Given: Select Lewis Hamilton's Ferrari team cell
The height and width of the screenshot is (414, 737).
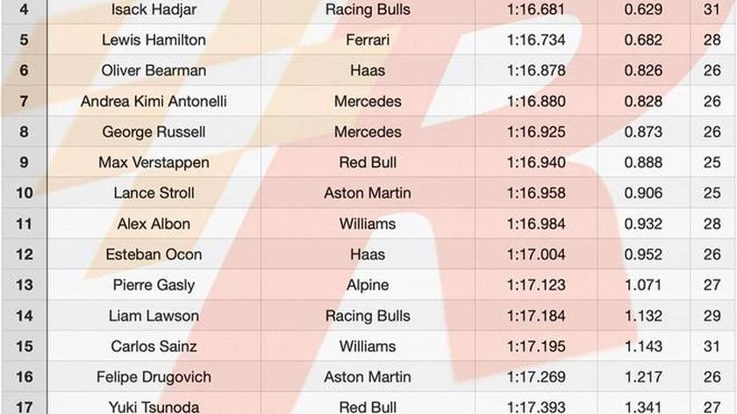Looking at the screenshot, I should pos(368,40).
